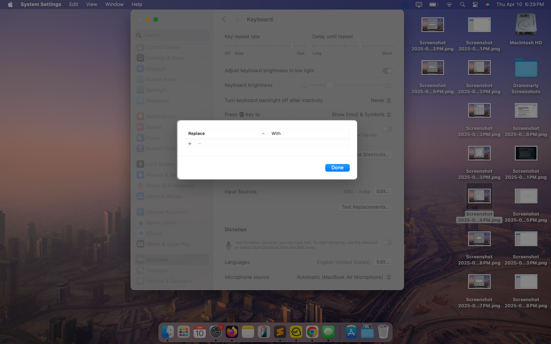Change the keyboard backlight Never dropdown
Screen dimensions: 551x344
pyautogui.click(x=381, y=100)
